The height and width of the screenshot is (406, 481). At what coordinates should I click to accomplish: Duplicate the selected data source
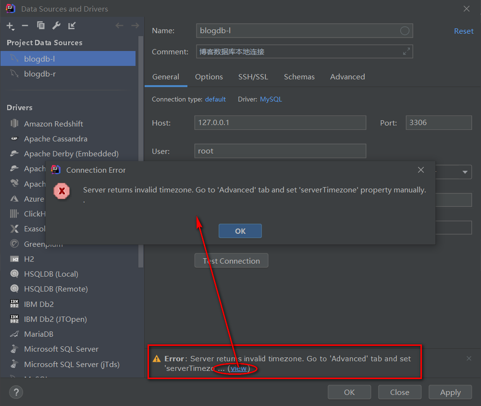[40, 25]
